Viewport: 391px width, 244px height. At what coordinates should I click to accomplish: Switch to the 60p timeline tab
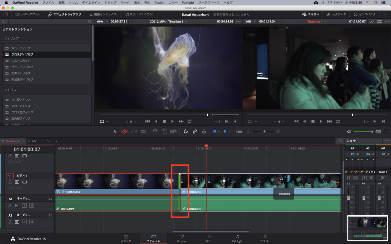point(35,141)
